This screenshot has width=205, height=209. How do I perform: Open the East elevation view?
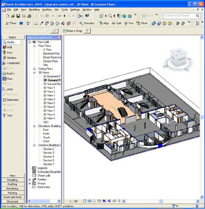pyautogui.click(x=46, y=130)
